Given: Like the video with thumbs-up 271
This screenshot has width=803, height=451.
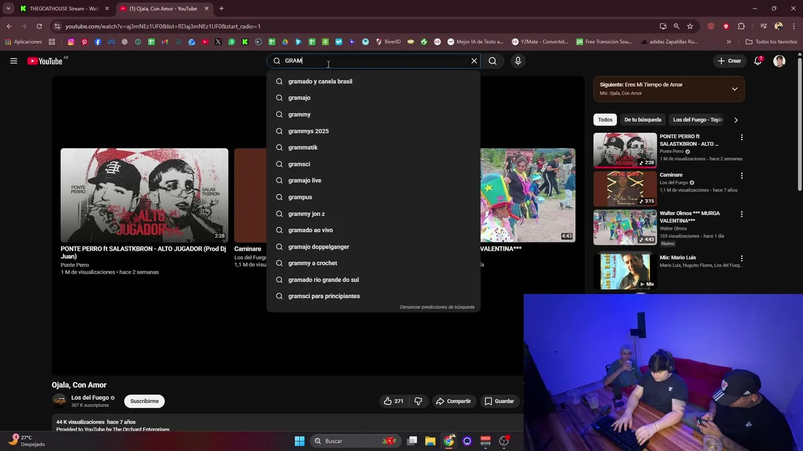Looking at the screenshot, I should 393,401.
